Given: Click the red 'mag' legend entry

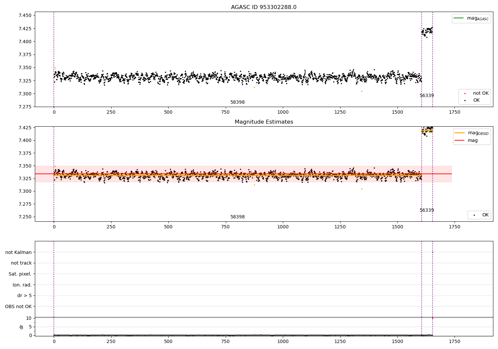Looking at the screenshot, I should pos(466,141).
